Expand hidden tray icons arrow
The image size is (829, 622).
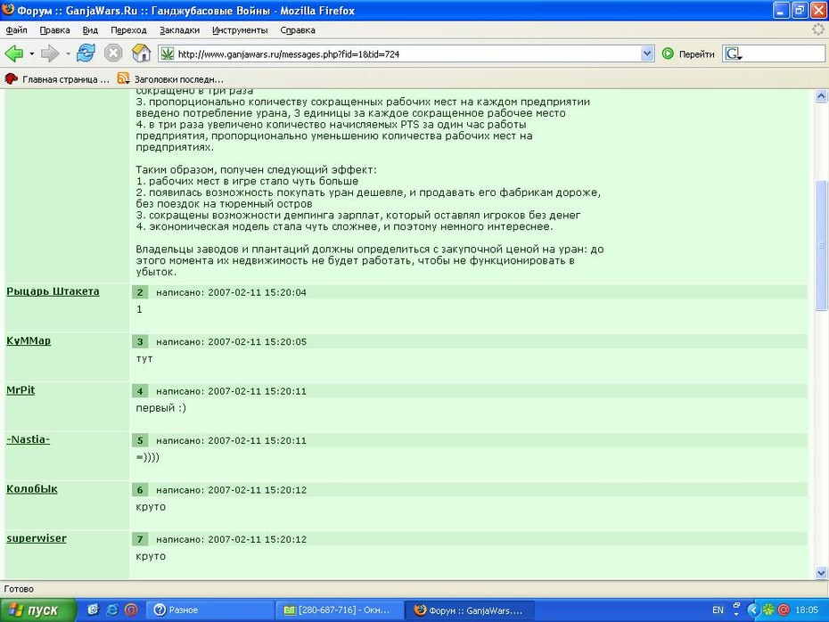[753, 610]
